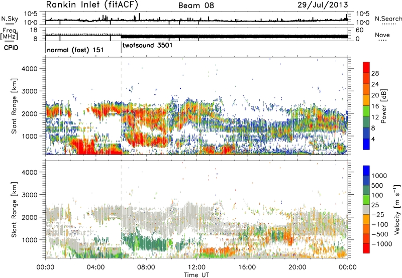402x278 pixels.
Task: Click the 'Time UT' axis title
Action: tap(196, 275)
